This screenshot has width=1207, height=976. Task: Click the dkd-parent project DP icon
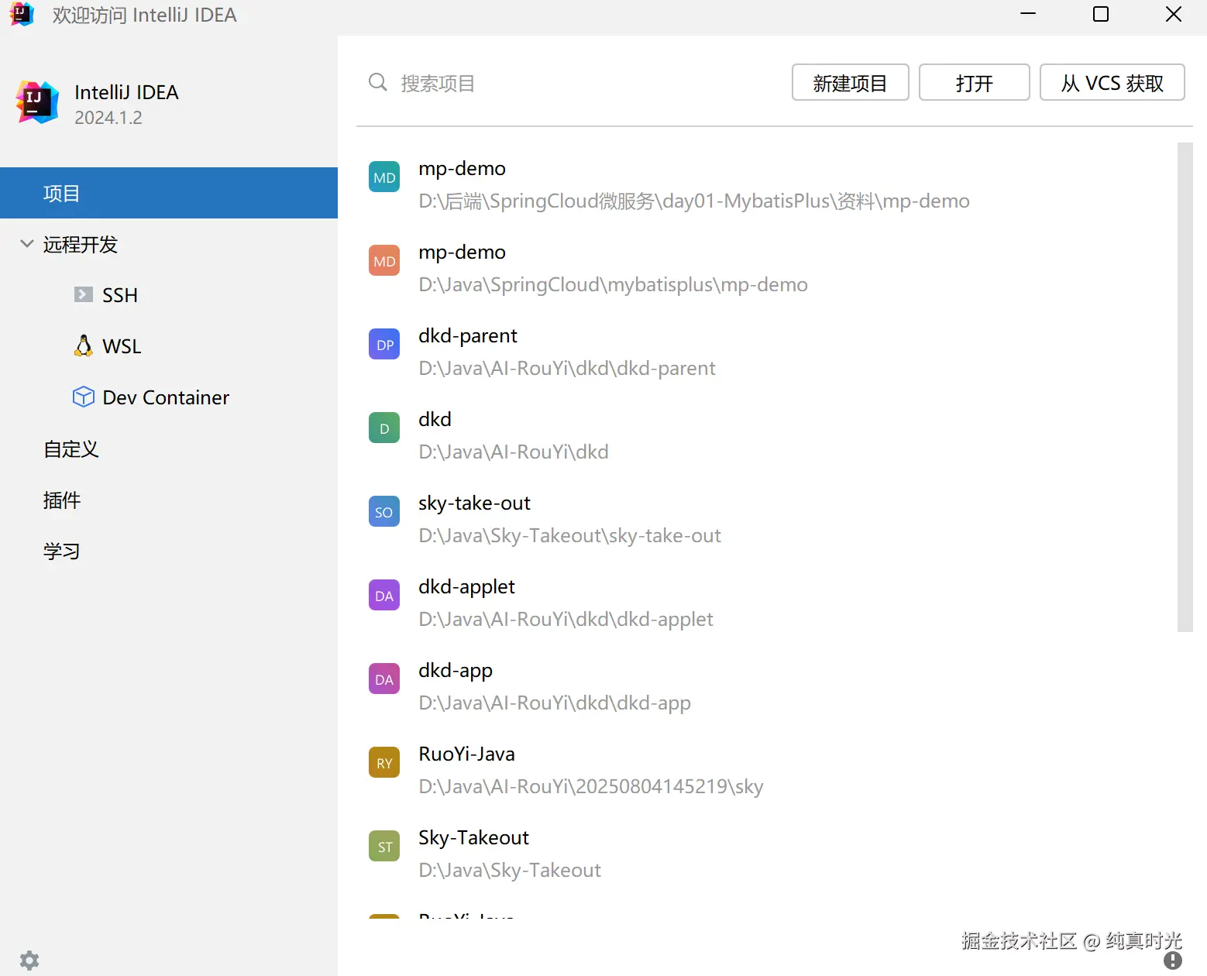tap(383, 344)
